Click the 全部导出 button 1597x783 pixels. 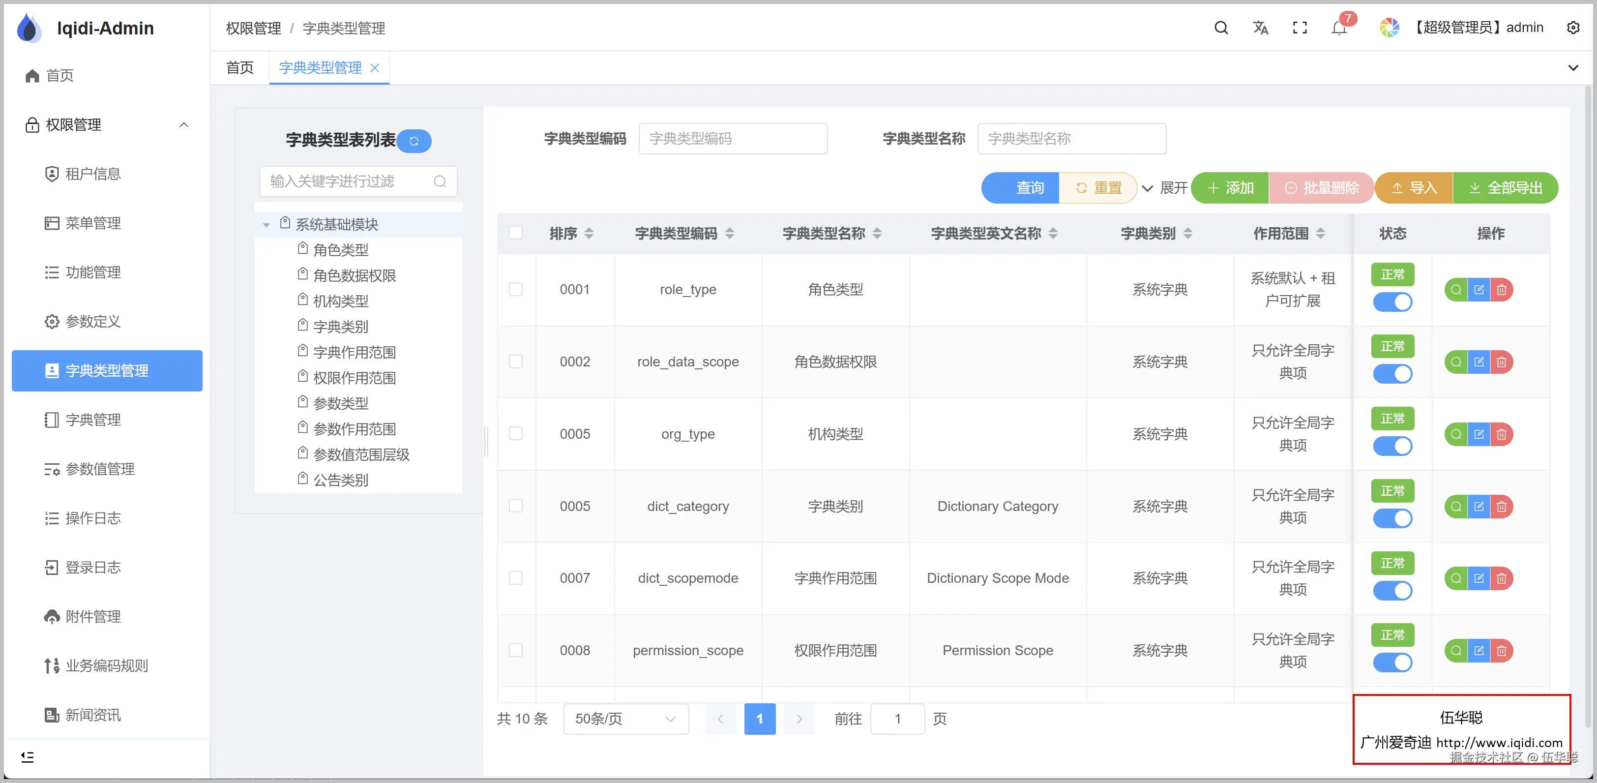click(x=1505, y=188)
